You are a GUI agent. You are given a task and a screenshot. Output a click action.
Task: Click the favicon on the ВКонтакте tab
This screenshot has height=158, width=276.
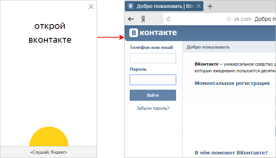(x=131, y=6)
